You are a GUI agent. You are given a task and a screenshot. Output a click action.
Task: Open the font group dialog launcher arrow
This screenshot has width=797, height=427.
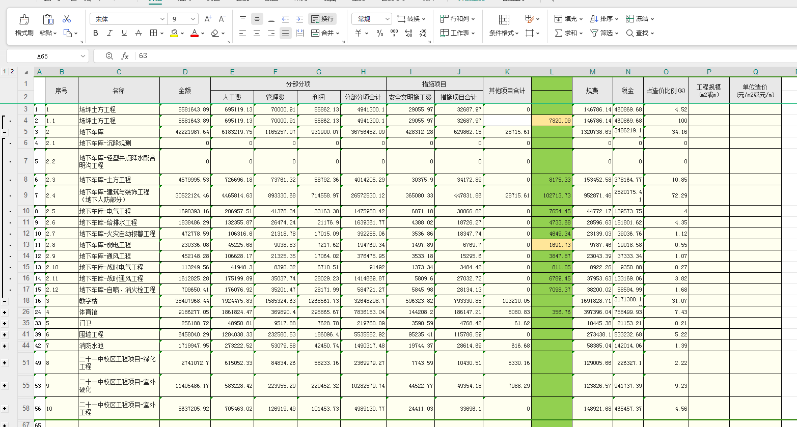pos(229,42)
